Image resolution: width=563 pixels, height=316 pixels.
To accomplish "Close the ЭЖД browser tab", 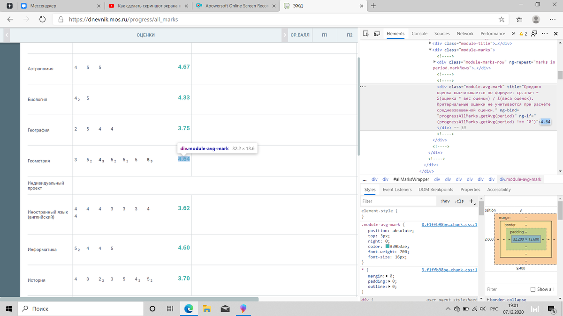I will (361, 6).
